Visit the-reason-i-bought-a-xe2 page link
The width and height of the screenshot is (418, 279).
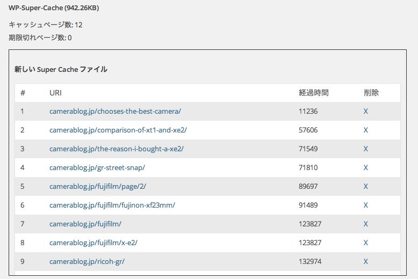(117, 149)
